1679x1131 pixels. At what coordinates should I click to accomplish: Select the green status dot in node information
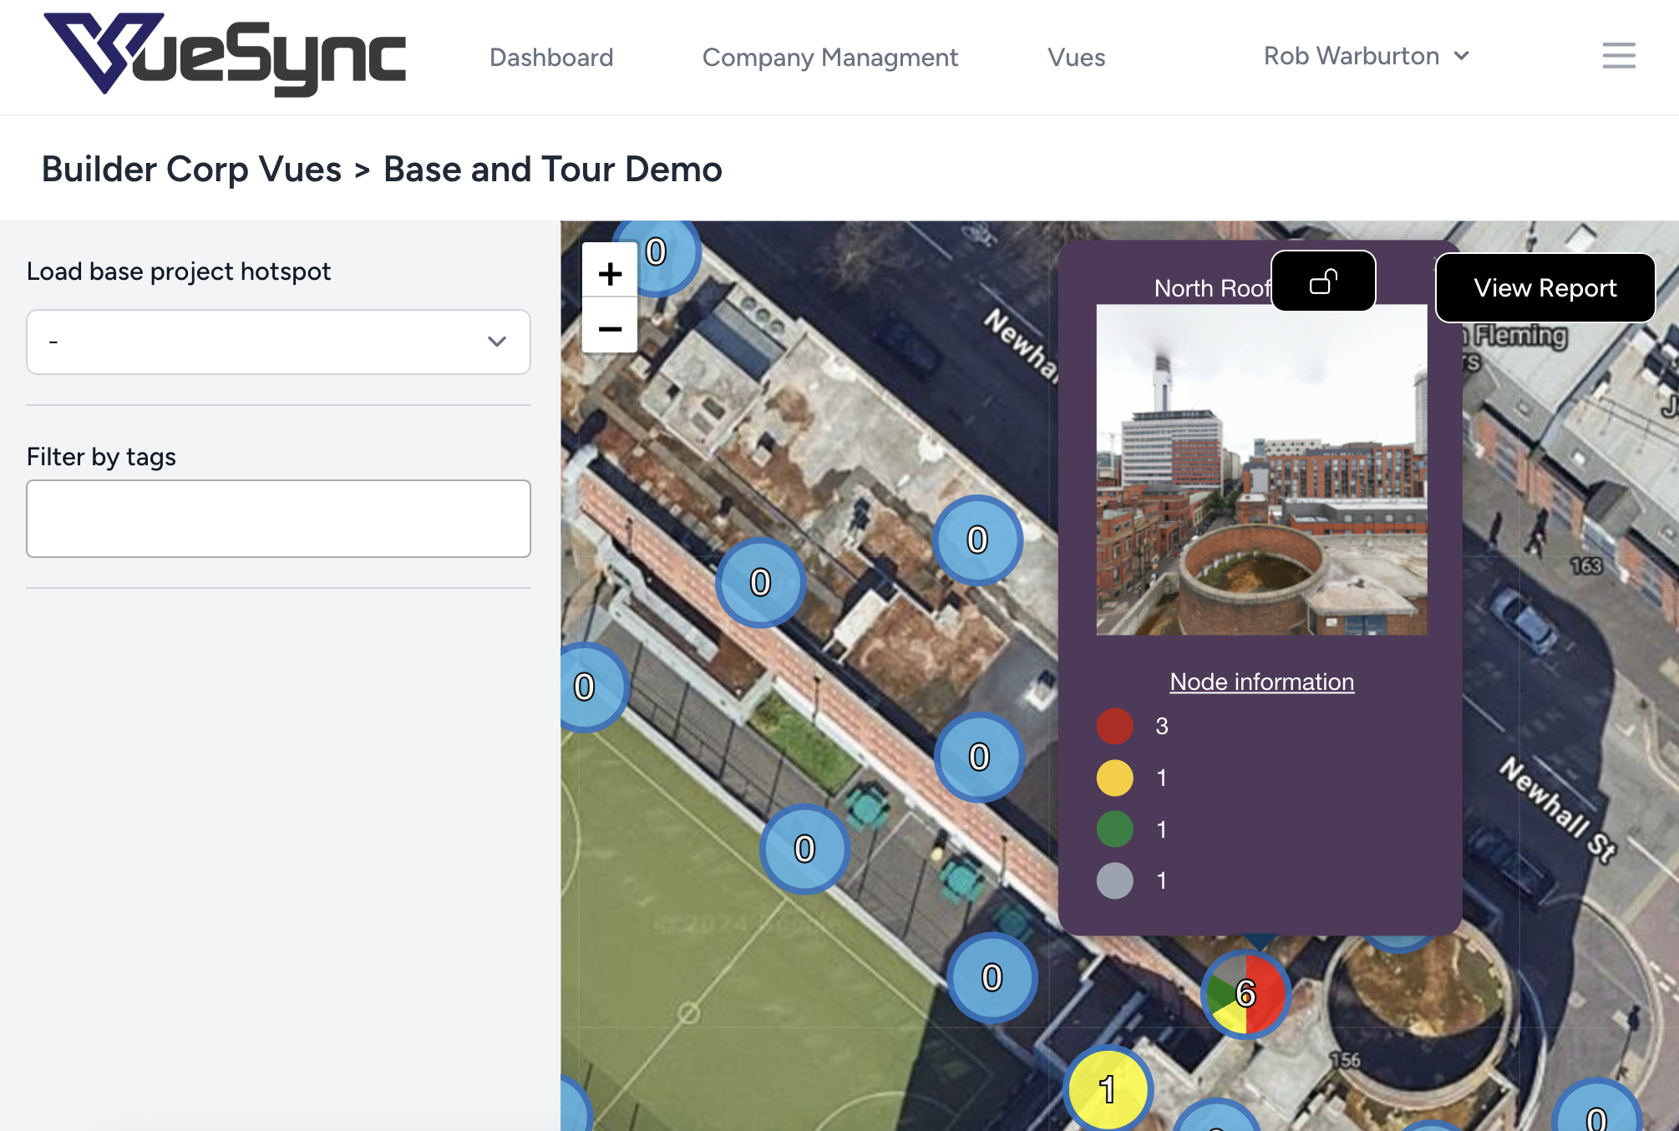pos(1114,829)
